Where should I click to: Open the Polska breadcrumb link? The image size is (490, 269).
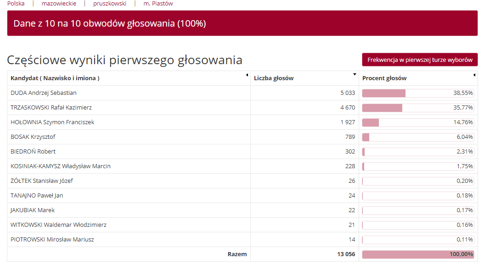[16, 3]
